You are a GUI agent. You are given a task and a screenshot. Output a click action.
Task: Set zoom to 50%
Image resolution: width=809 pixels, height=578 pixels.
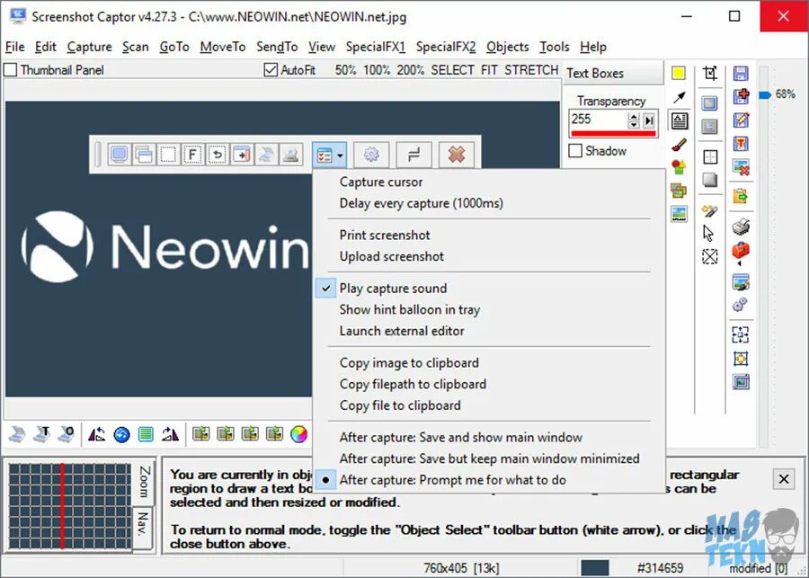pos(345,70)
